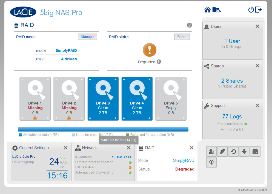Click the warning triangle on Drive 1
Image resolution: width=272 pixels, height=194 pixels.
[x=35, y=118]
